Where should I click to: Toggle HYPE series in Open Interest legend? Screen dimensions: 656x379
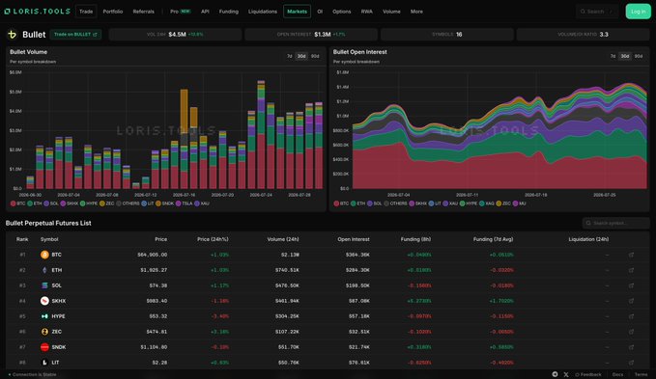pyautogui.click(x=469, y=203)
